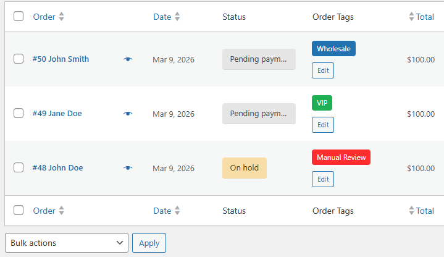The height and width of the screenshot is (257, 444).
Task: Click the red Manual Review tag
Action: pyautogui.click(x=341, y=158)
